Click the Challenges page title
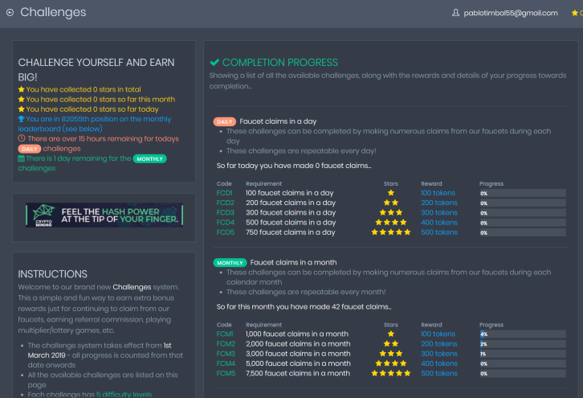Screen dimensions: 583x398 point(53,13)
